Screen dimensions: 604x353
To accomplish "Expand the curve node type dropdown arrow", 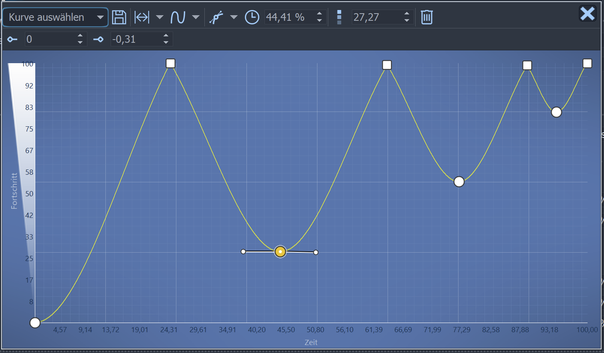I will pyautogui.click(x=234, y=17).
